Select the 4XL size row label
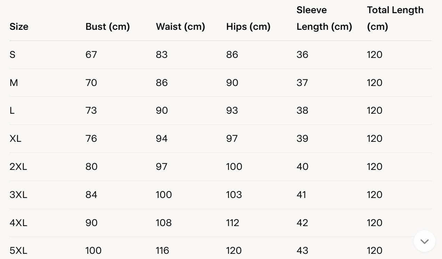 (x=18, y=223)
